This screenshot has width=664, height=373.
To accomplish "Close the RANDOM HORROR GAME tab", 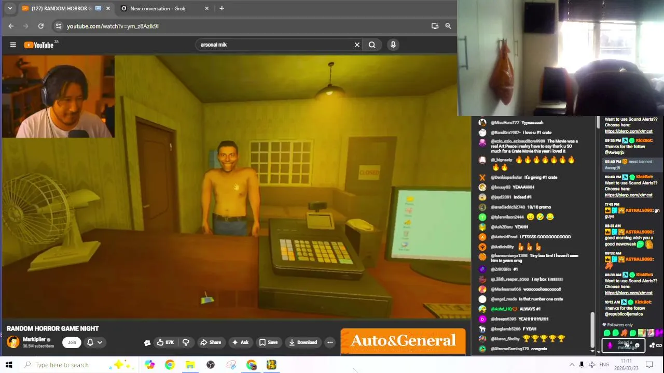I will tap(108, 8).
